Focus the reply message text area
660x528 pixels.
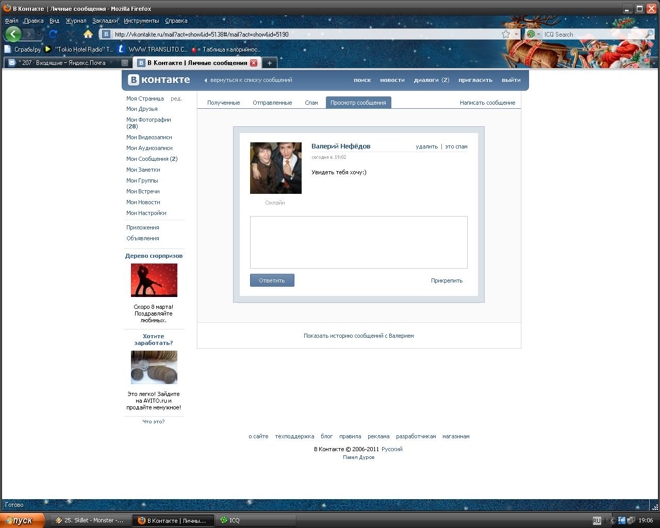tap(359, 242)
